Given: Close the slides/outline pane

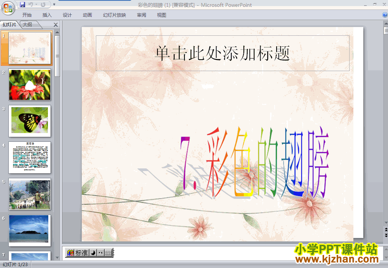Looking at the screenshot, I should 56,25.
